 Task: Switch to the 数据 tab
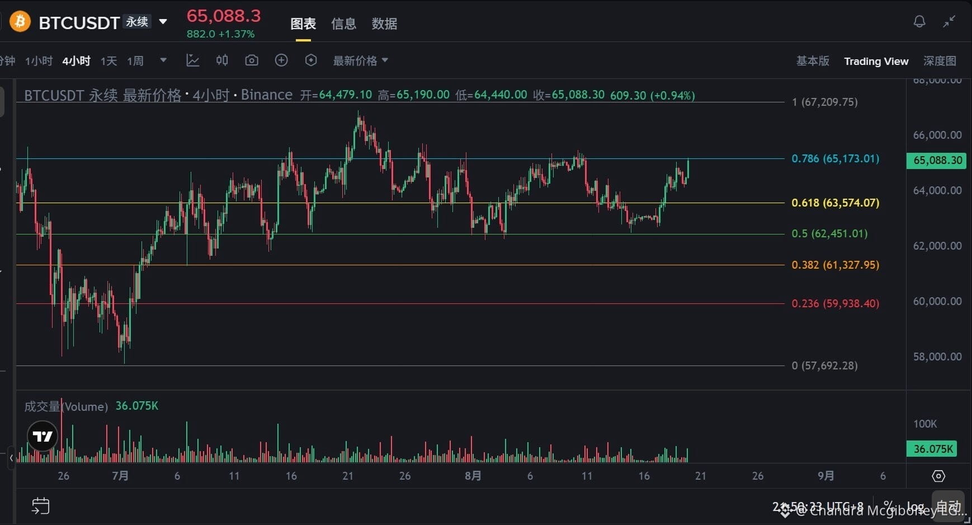tap(384, 24)
